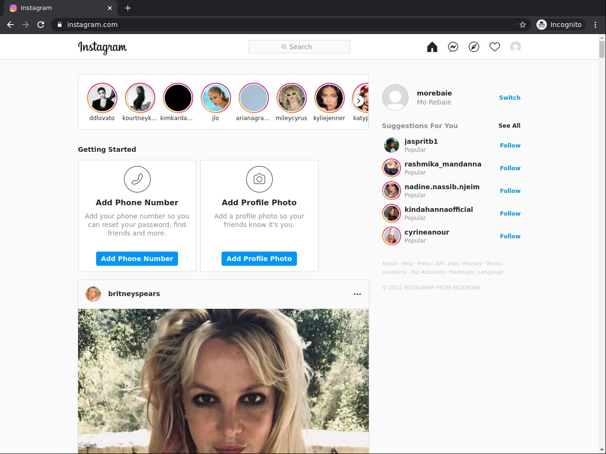Open morebaie profile picture in sidebar
The width and height of the screenshot is (606, 454).
[x=395, y=97]
